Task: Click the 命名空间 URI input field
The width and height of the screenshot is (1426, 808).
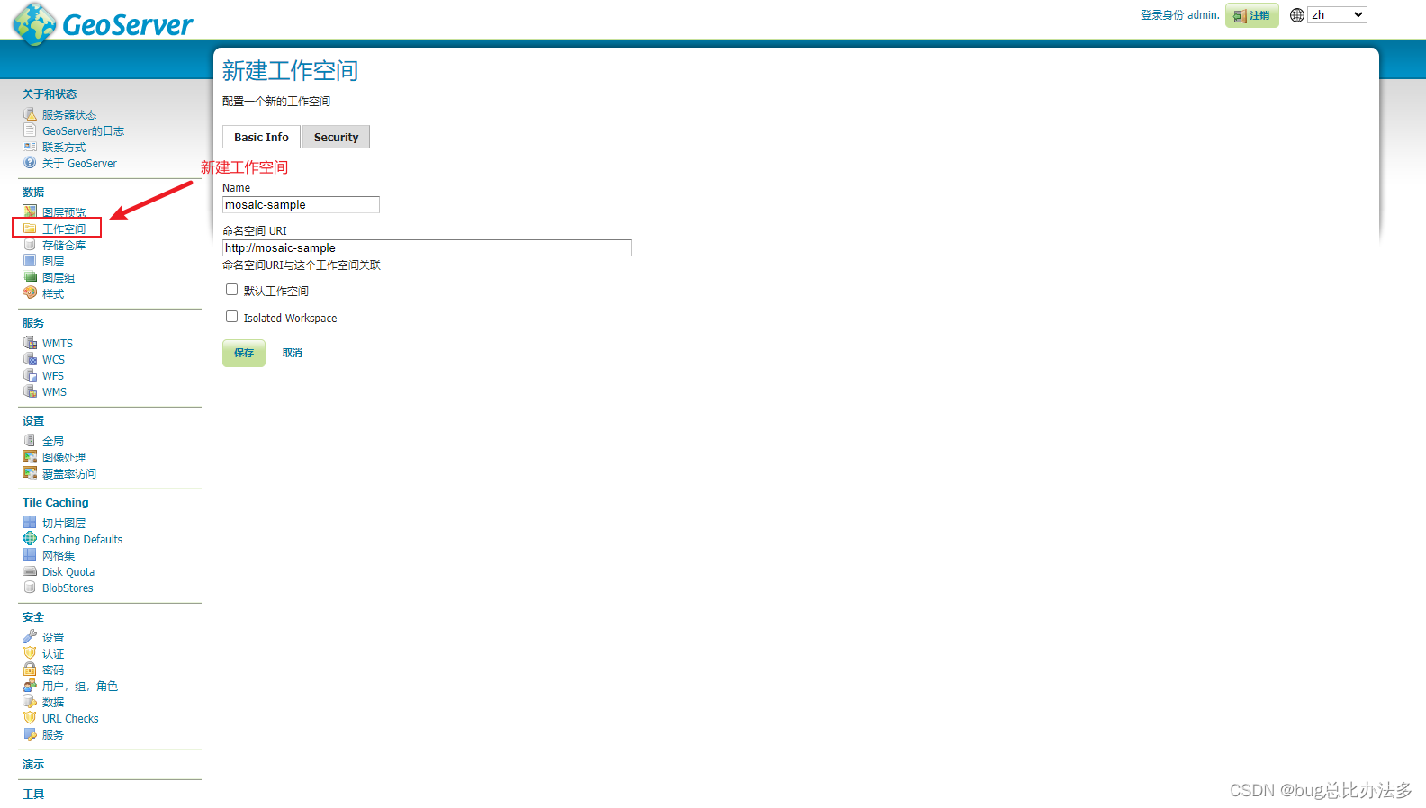Action: (427, 247)
